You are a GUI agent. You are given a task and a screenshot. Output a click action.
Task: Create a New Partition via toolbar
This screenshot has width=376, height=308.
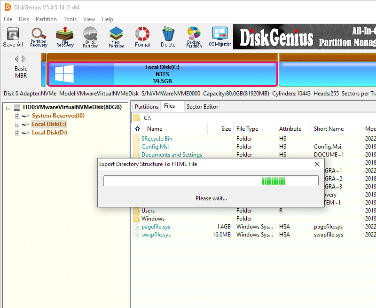(116, 37)
